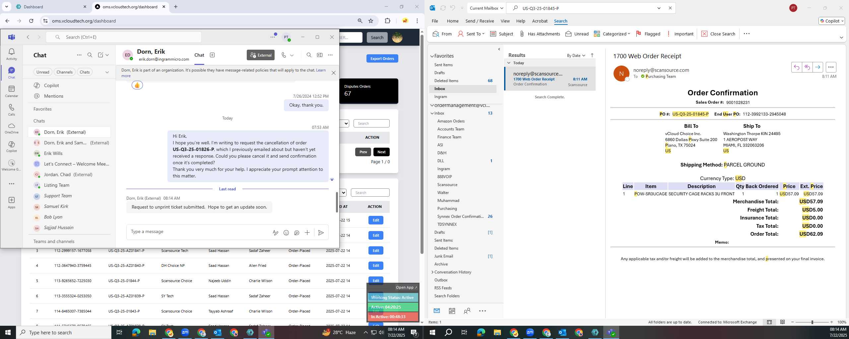Click the send message arrow icon
Viewport: 849px width, 339px height.
(321, 233)
